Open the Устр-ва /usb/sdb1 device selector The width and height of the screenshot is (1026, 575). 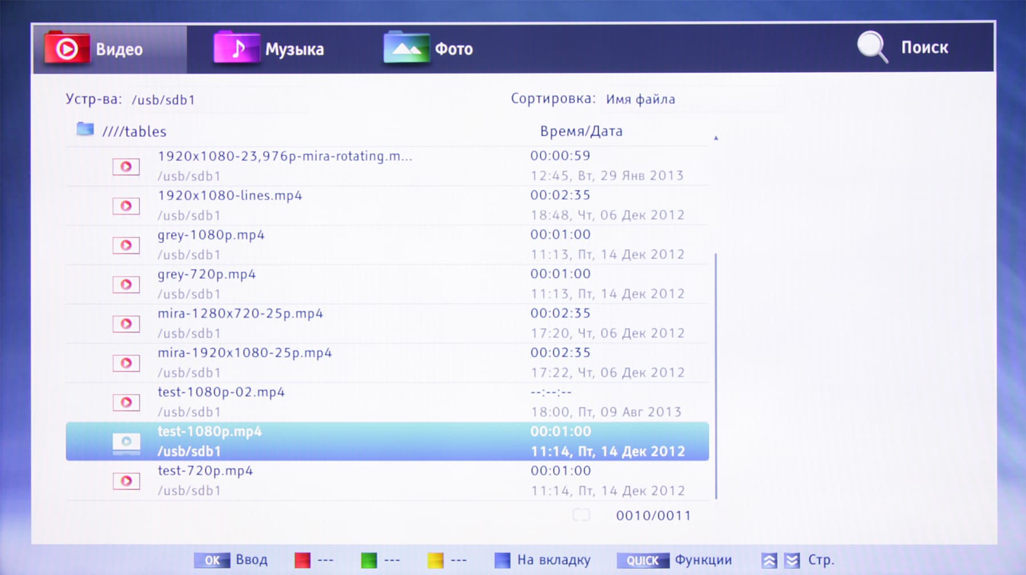(218, 100)
